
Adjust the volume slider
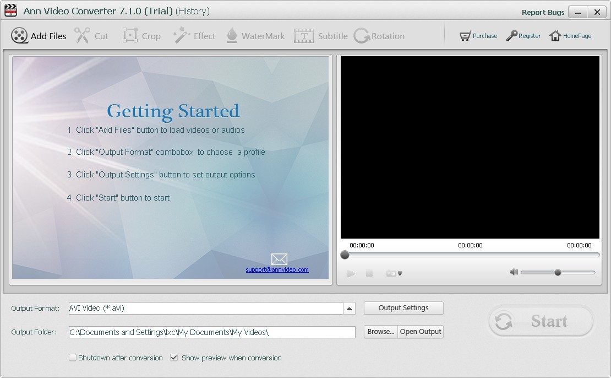[558, 272]
